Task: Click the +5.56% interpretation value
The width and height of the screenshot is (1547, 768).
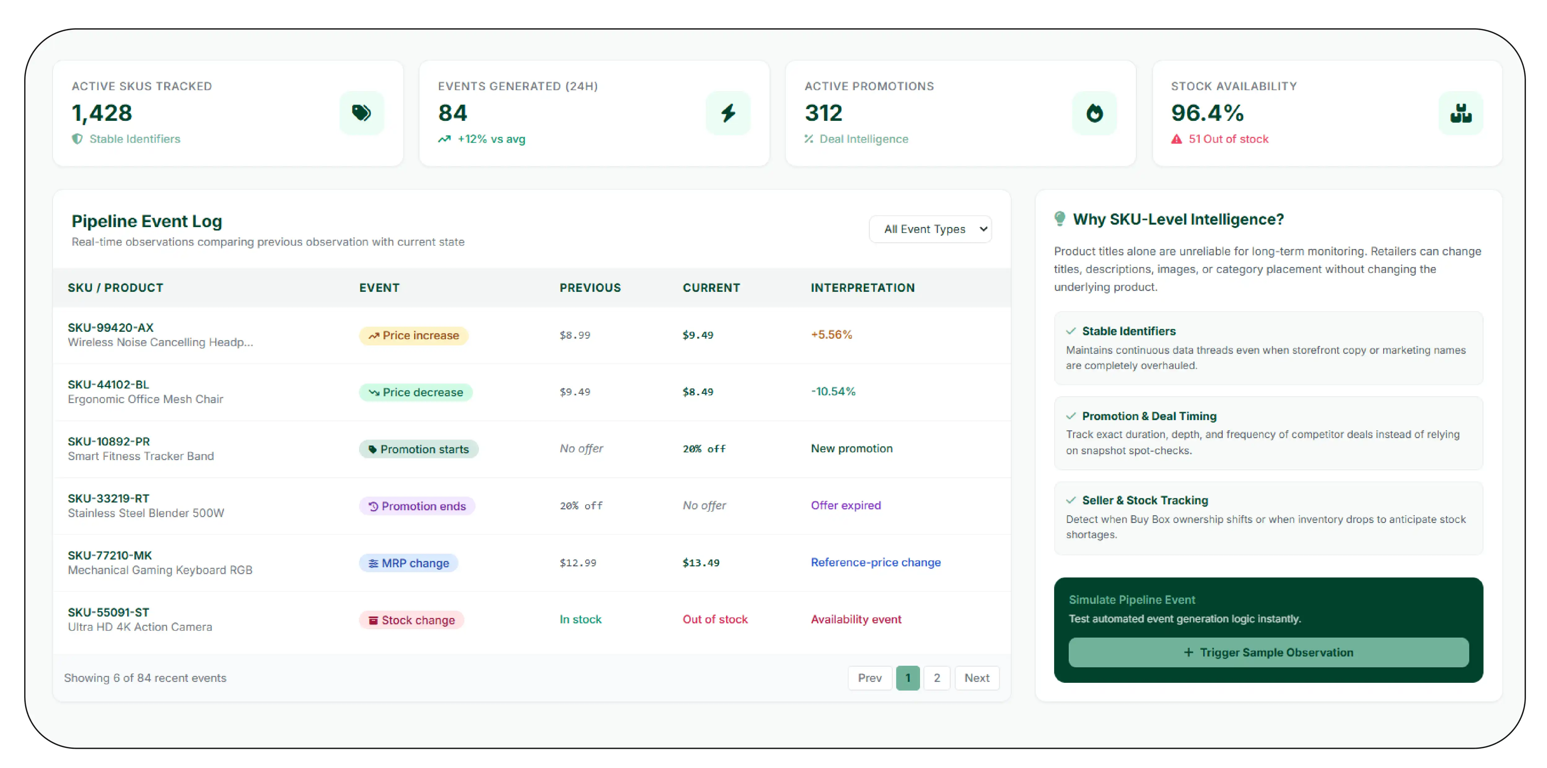Action: pyautogui.click(x=831, y=335)
